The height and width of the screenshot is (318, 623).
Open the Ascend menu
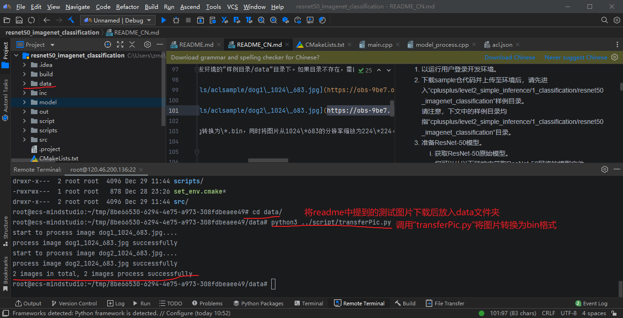tap(190, 7)
